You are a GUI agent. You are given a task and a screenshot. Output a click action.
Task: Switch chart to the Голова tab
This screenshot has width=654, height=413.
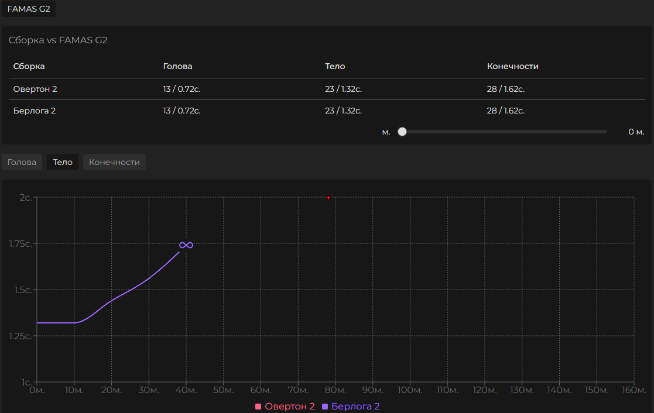click(x=22, y=162)
